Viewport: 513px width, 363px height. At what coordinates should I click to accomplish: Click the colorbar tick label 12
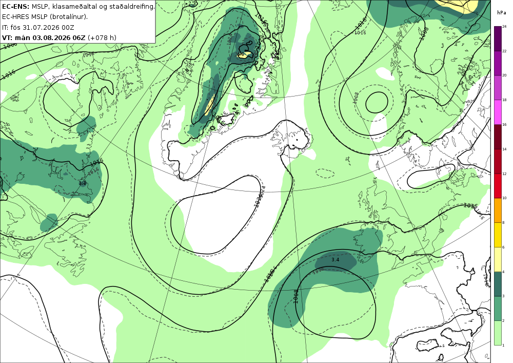504,174
